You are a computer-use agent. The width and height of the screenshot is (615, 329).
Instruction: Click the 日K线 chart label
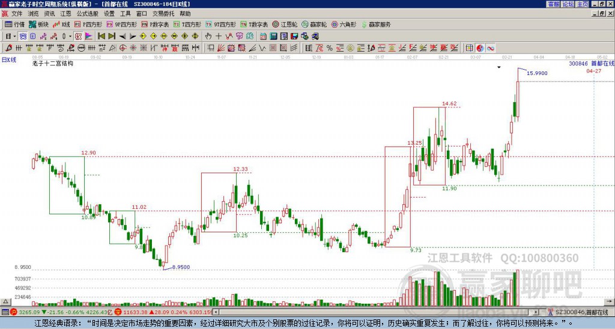click(8, 59)
